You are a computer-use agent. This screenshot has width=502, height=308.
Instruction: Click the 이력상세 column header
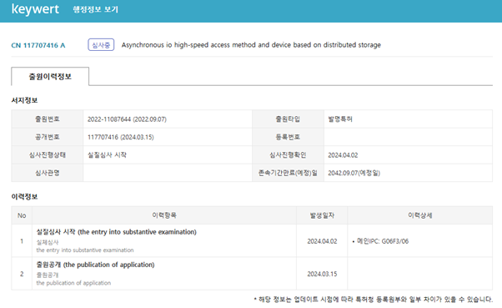point(420,215)
